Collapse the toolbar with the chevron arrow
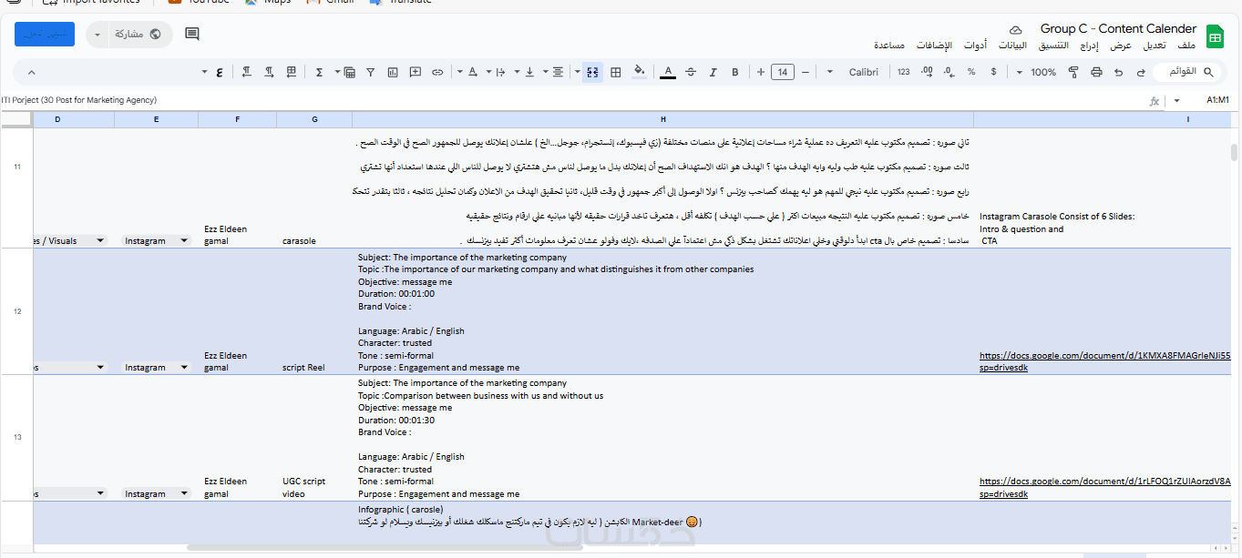The height and width of the screenshot is (558, 1242). pyautogui.click(x=32, y=72)
